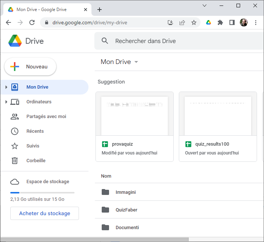This screenshot has width=264, height=242.
Task: Click Acheter du stockage button
Action: pos(44,213)
